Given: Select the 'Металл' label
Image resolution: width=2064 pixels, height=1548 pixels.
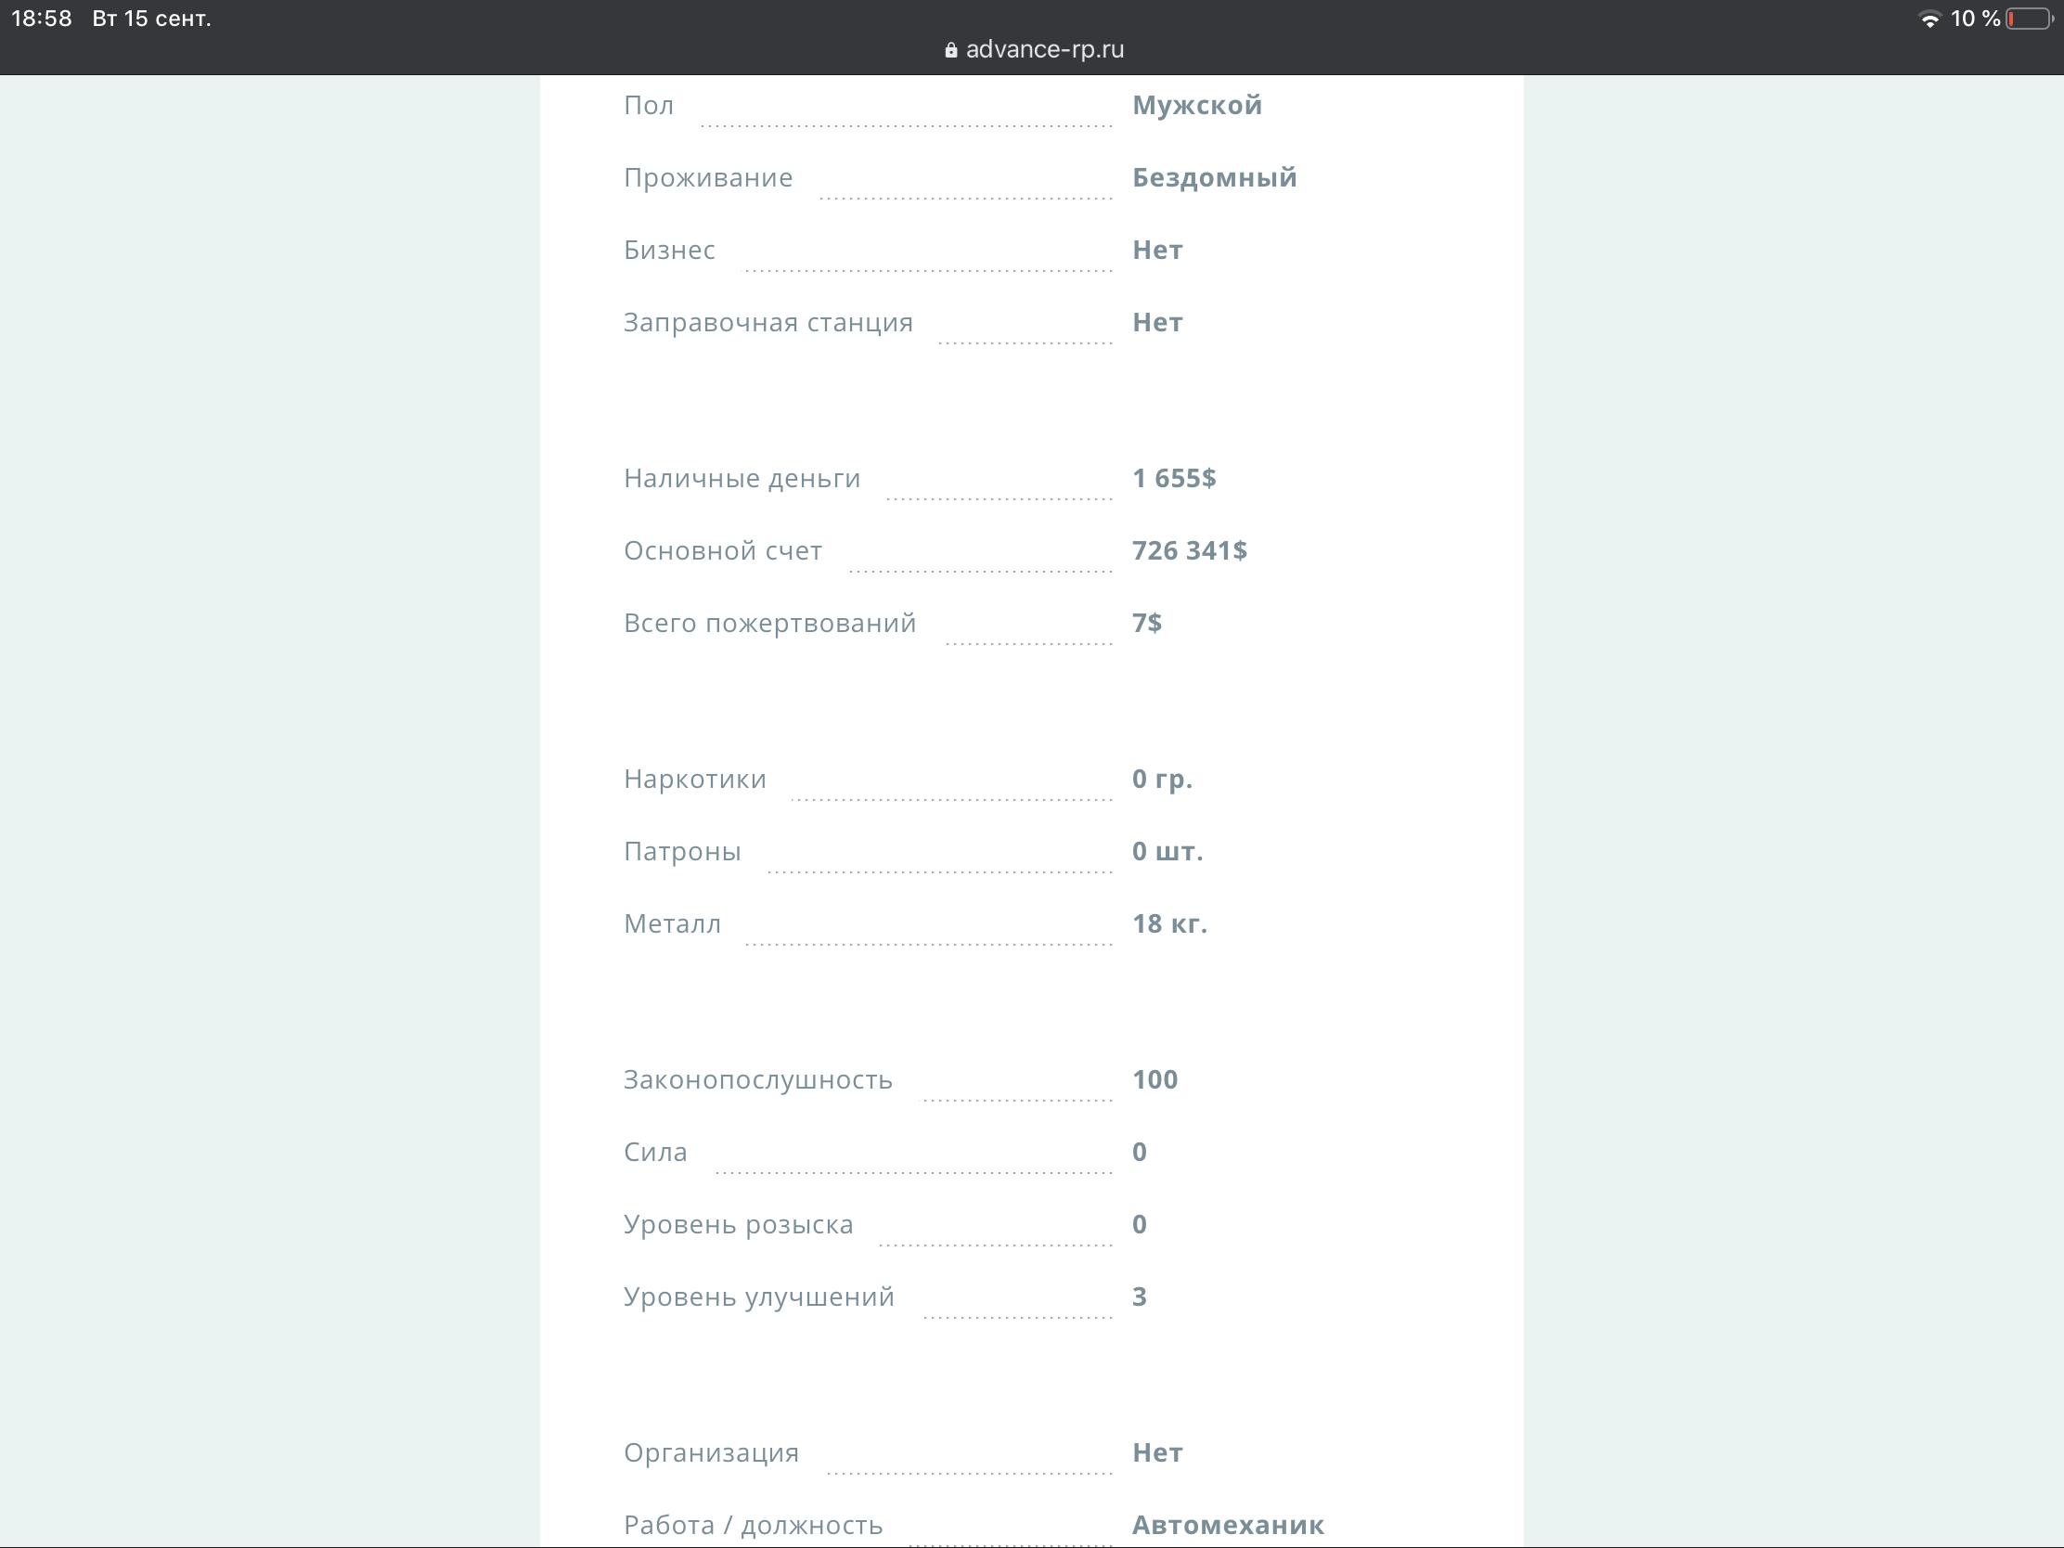Looking at the screenshot, I should (673, 923).
